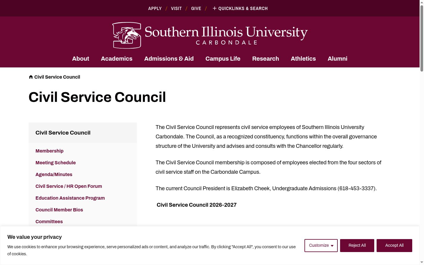Open the Academics navigation menu
The height and width of the screenshot is (265, 424).
click(117, 59)
